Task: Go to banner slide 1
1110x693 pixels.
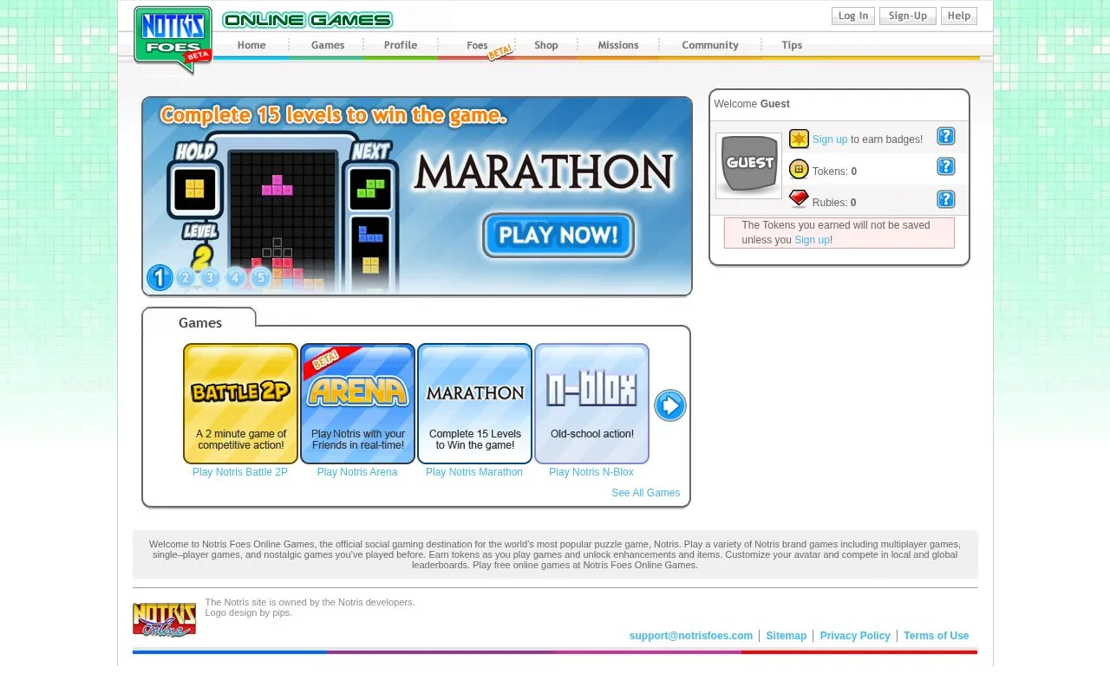Action: (160, 277)
